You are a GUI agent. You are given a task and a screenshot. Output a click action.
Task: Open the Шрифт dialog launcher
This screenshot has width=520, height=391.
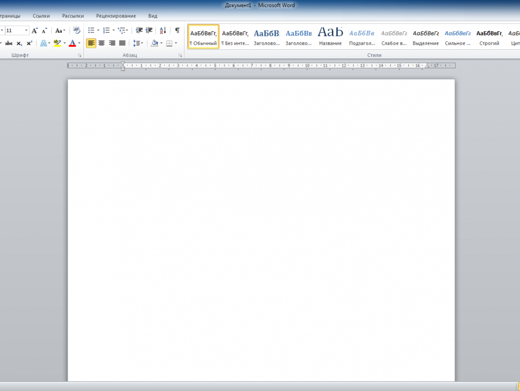[80, 55]
